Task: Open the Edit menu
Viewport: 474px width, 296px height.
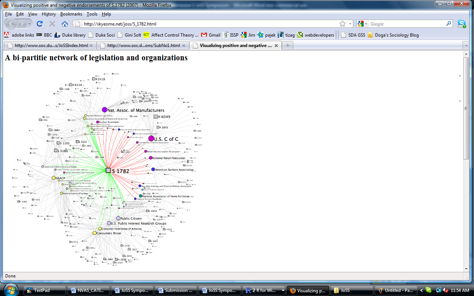Action: coord(20,14)
